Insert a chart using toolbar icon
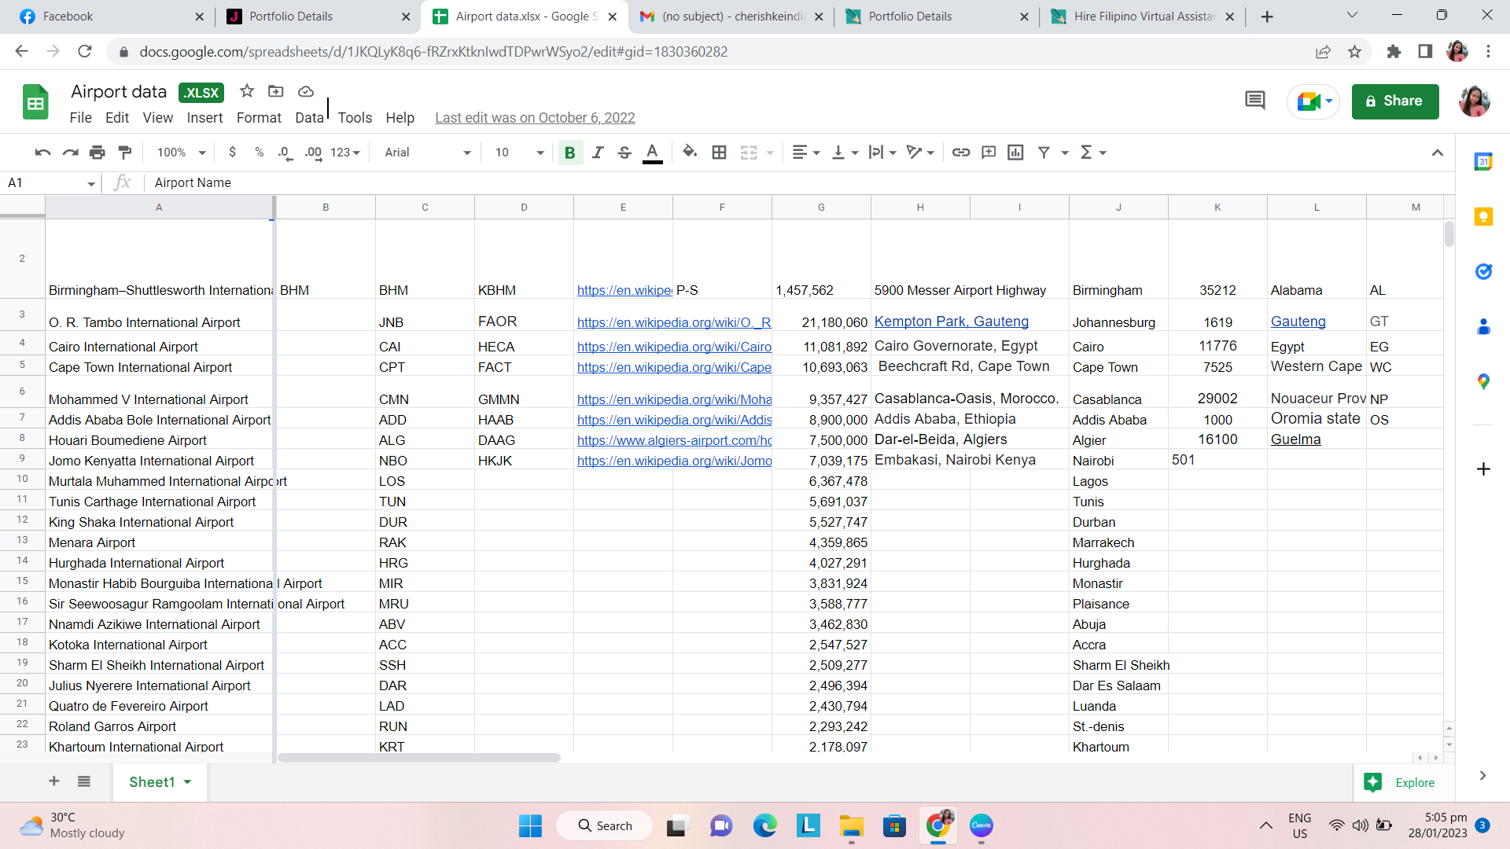Screen dimensions: 1510x849 1015,153
